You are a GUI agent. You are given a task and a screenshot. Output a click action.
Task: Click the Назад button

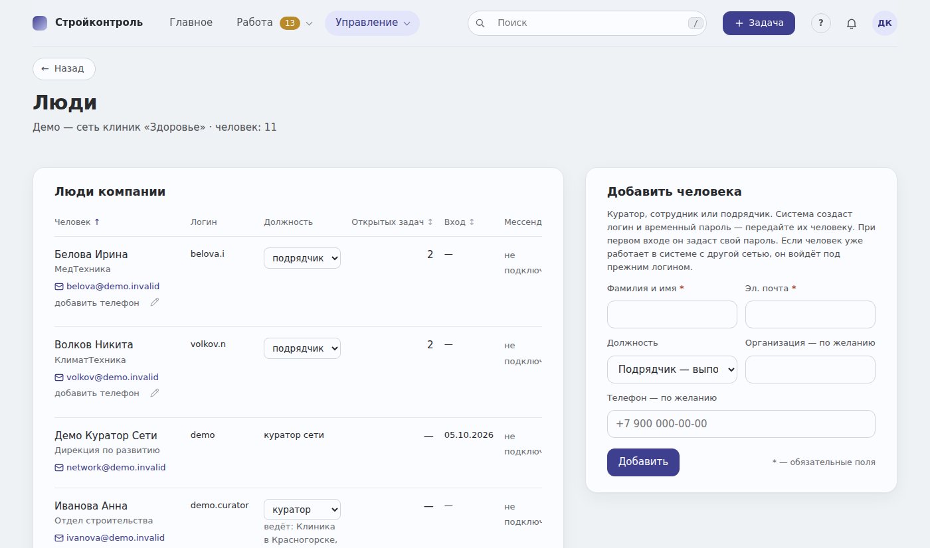click(64, 68)
